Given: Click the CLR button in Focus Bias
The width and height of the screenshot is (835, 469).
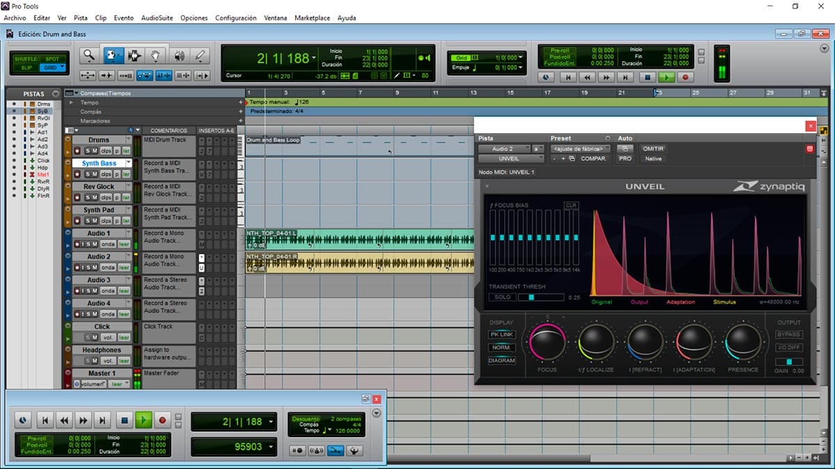Looking at the screenshot, I should pyautogui.click(x=571, y=206).
